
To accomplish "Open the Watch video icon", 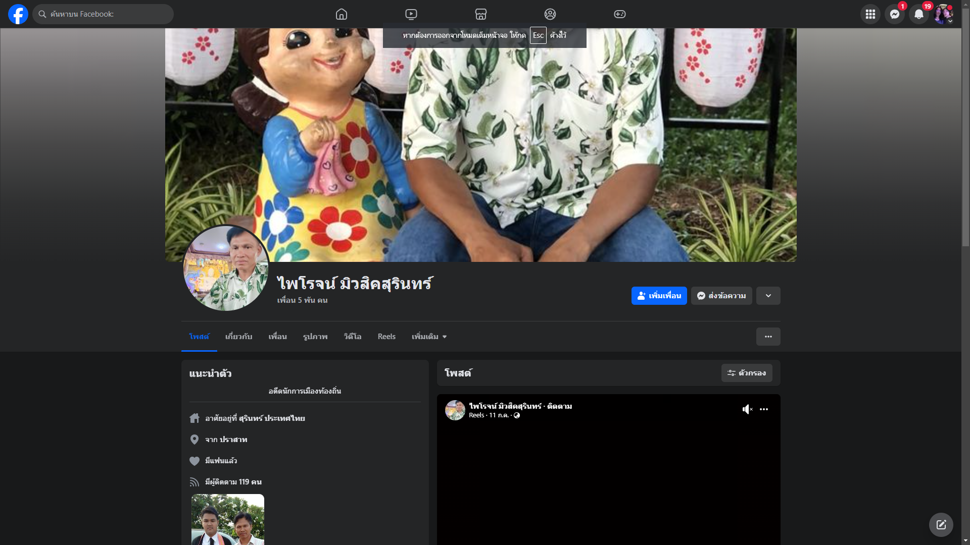I will [x=411, y=14].
